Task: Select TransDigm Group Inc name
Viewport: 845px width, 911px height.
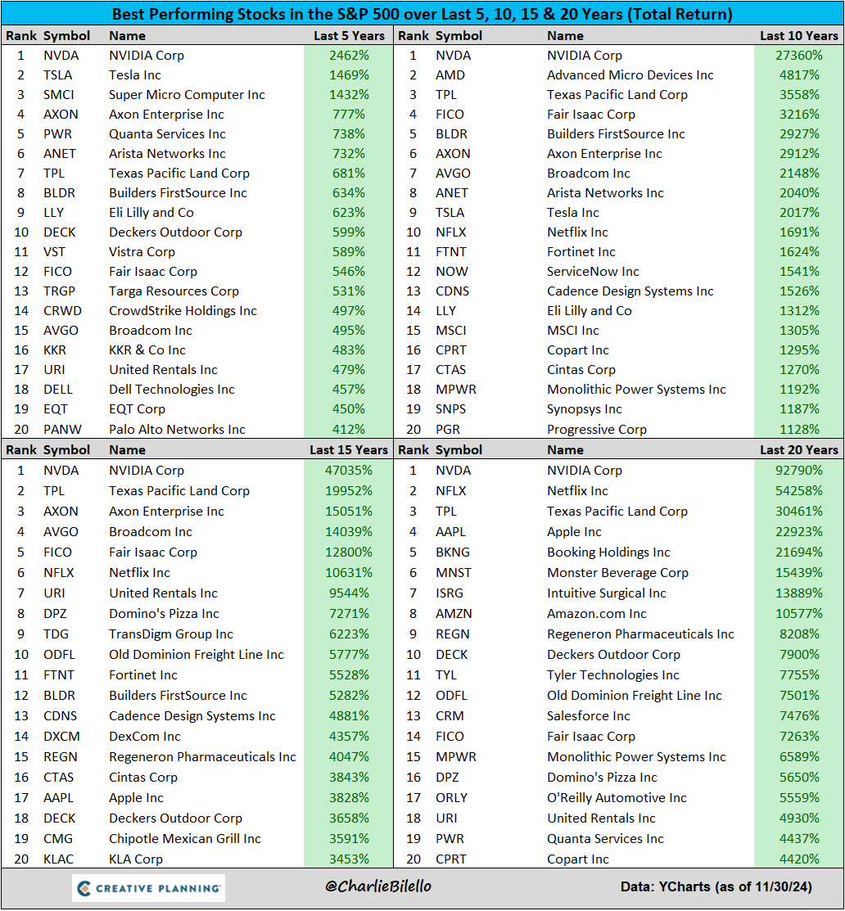Action: pos(171,634)
